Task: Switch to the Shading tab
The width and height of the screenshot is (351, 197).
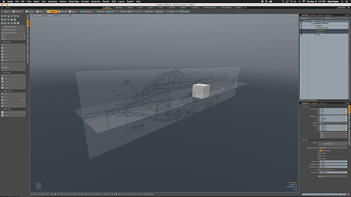Action: 313,15
